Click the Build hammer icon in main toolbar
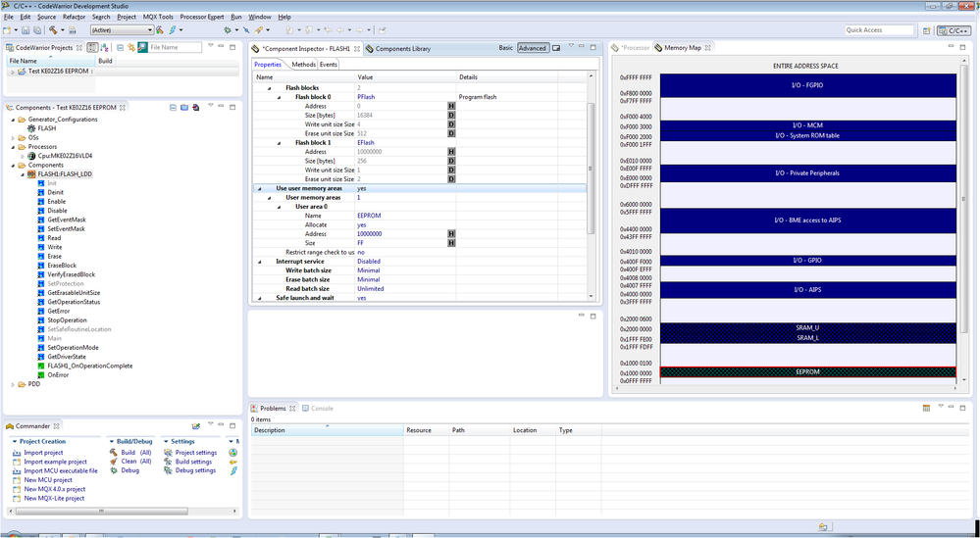Viewport: 980px width, 538px height. tap(53, 30)
